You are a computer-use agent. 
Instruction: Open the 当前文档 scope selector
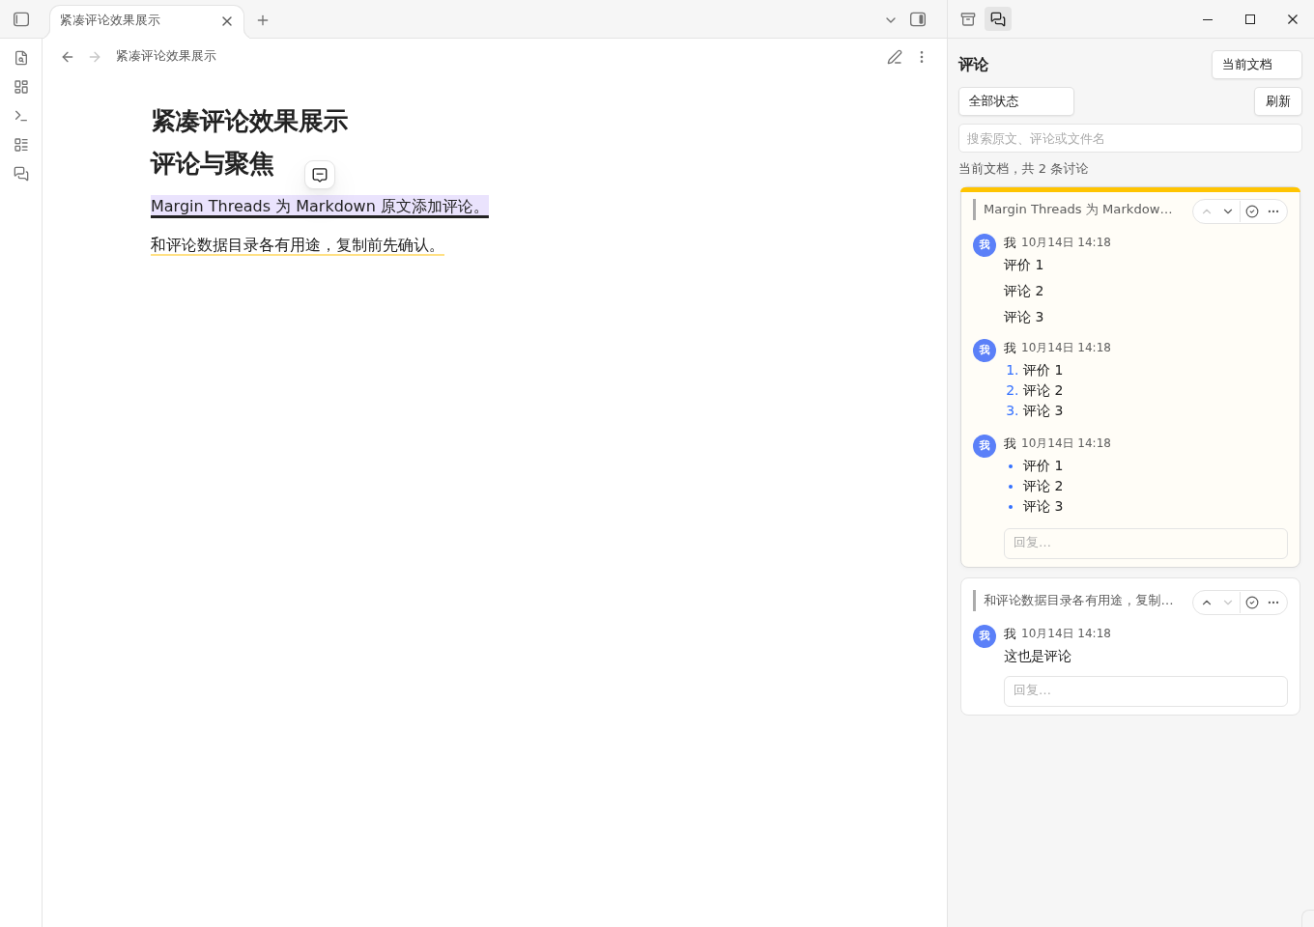tap(1257, 65)
